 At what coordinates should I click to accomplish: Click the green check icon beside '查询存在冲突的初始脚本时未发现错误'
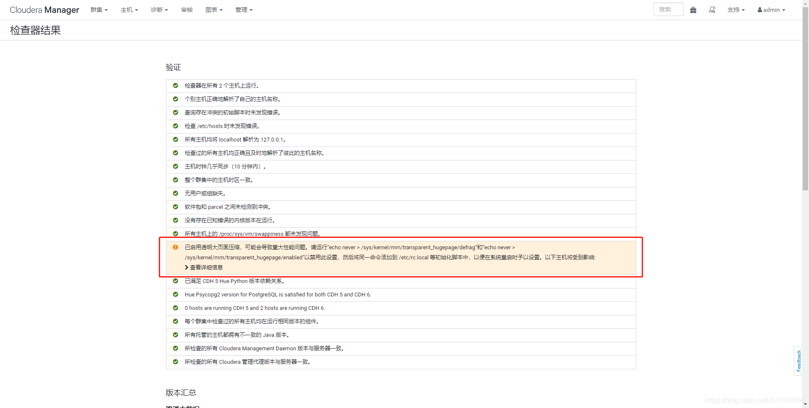[x=175, y=112]
